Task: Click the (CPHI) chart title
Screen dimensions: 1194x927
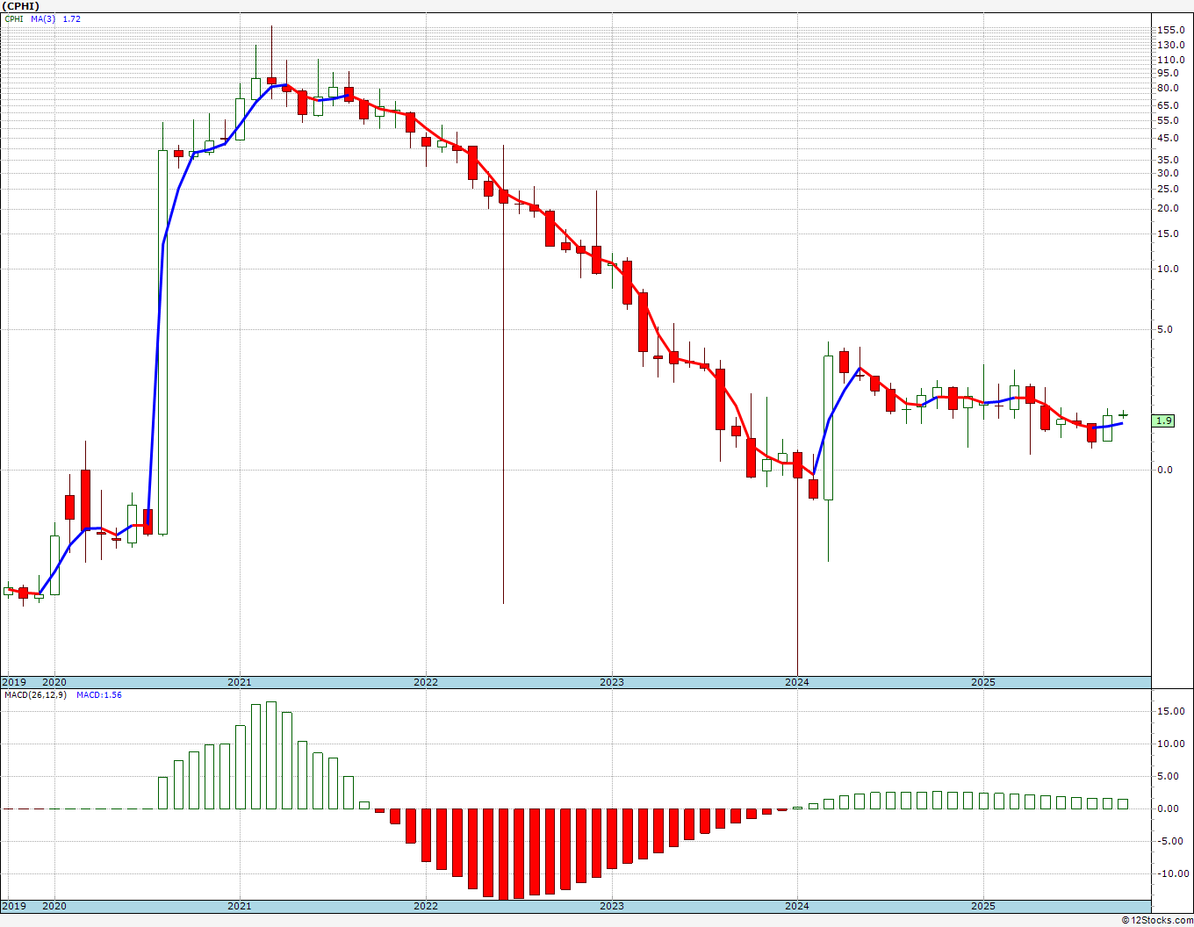Action: [21, 6]
